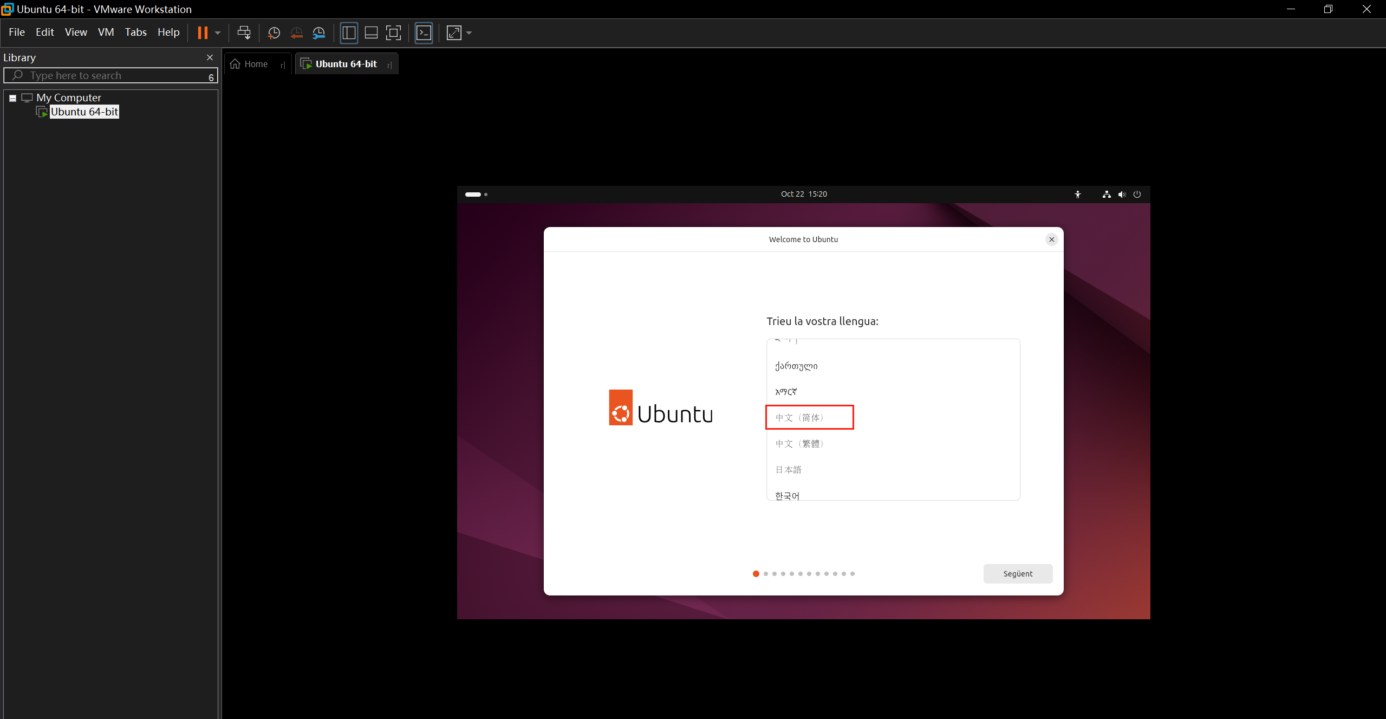Enter full screen mode icon
This screenshot has width=1386, height=719.
(x=393, y=33)
